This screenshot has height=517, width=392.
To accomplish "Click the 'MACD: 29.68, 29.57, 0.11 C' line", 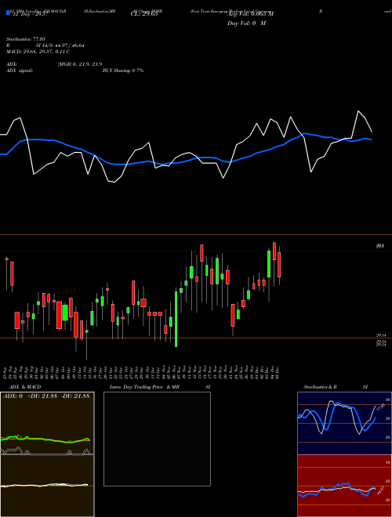I will [x=38, y=52].
